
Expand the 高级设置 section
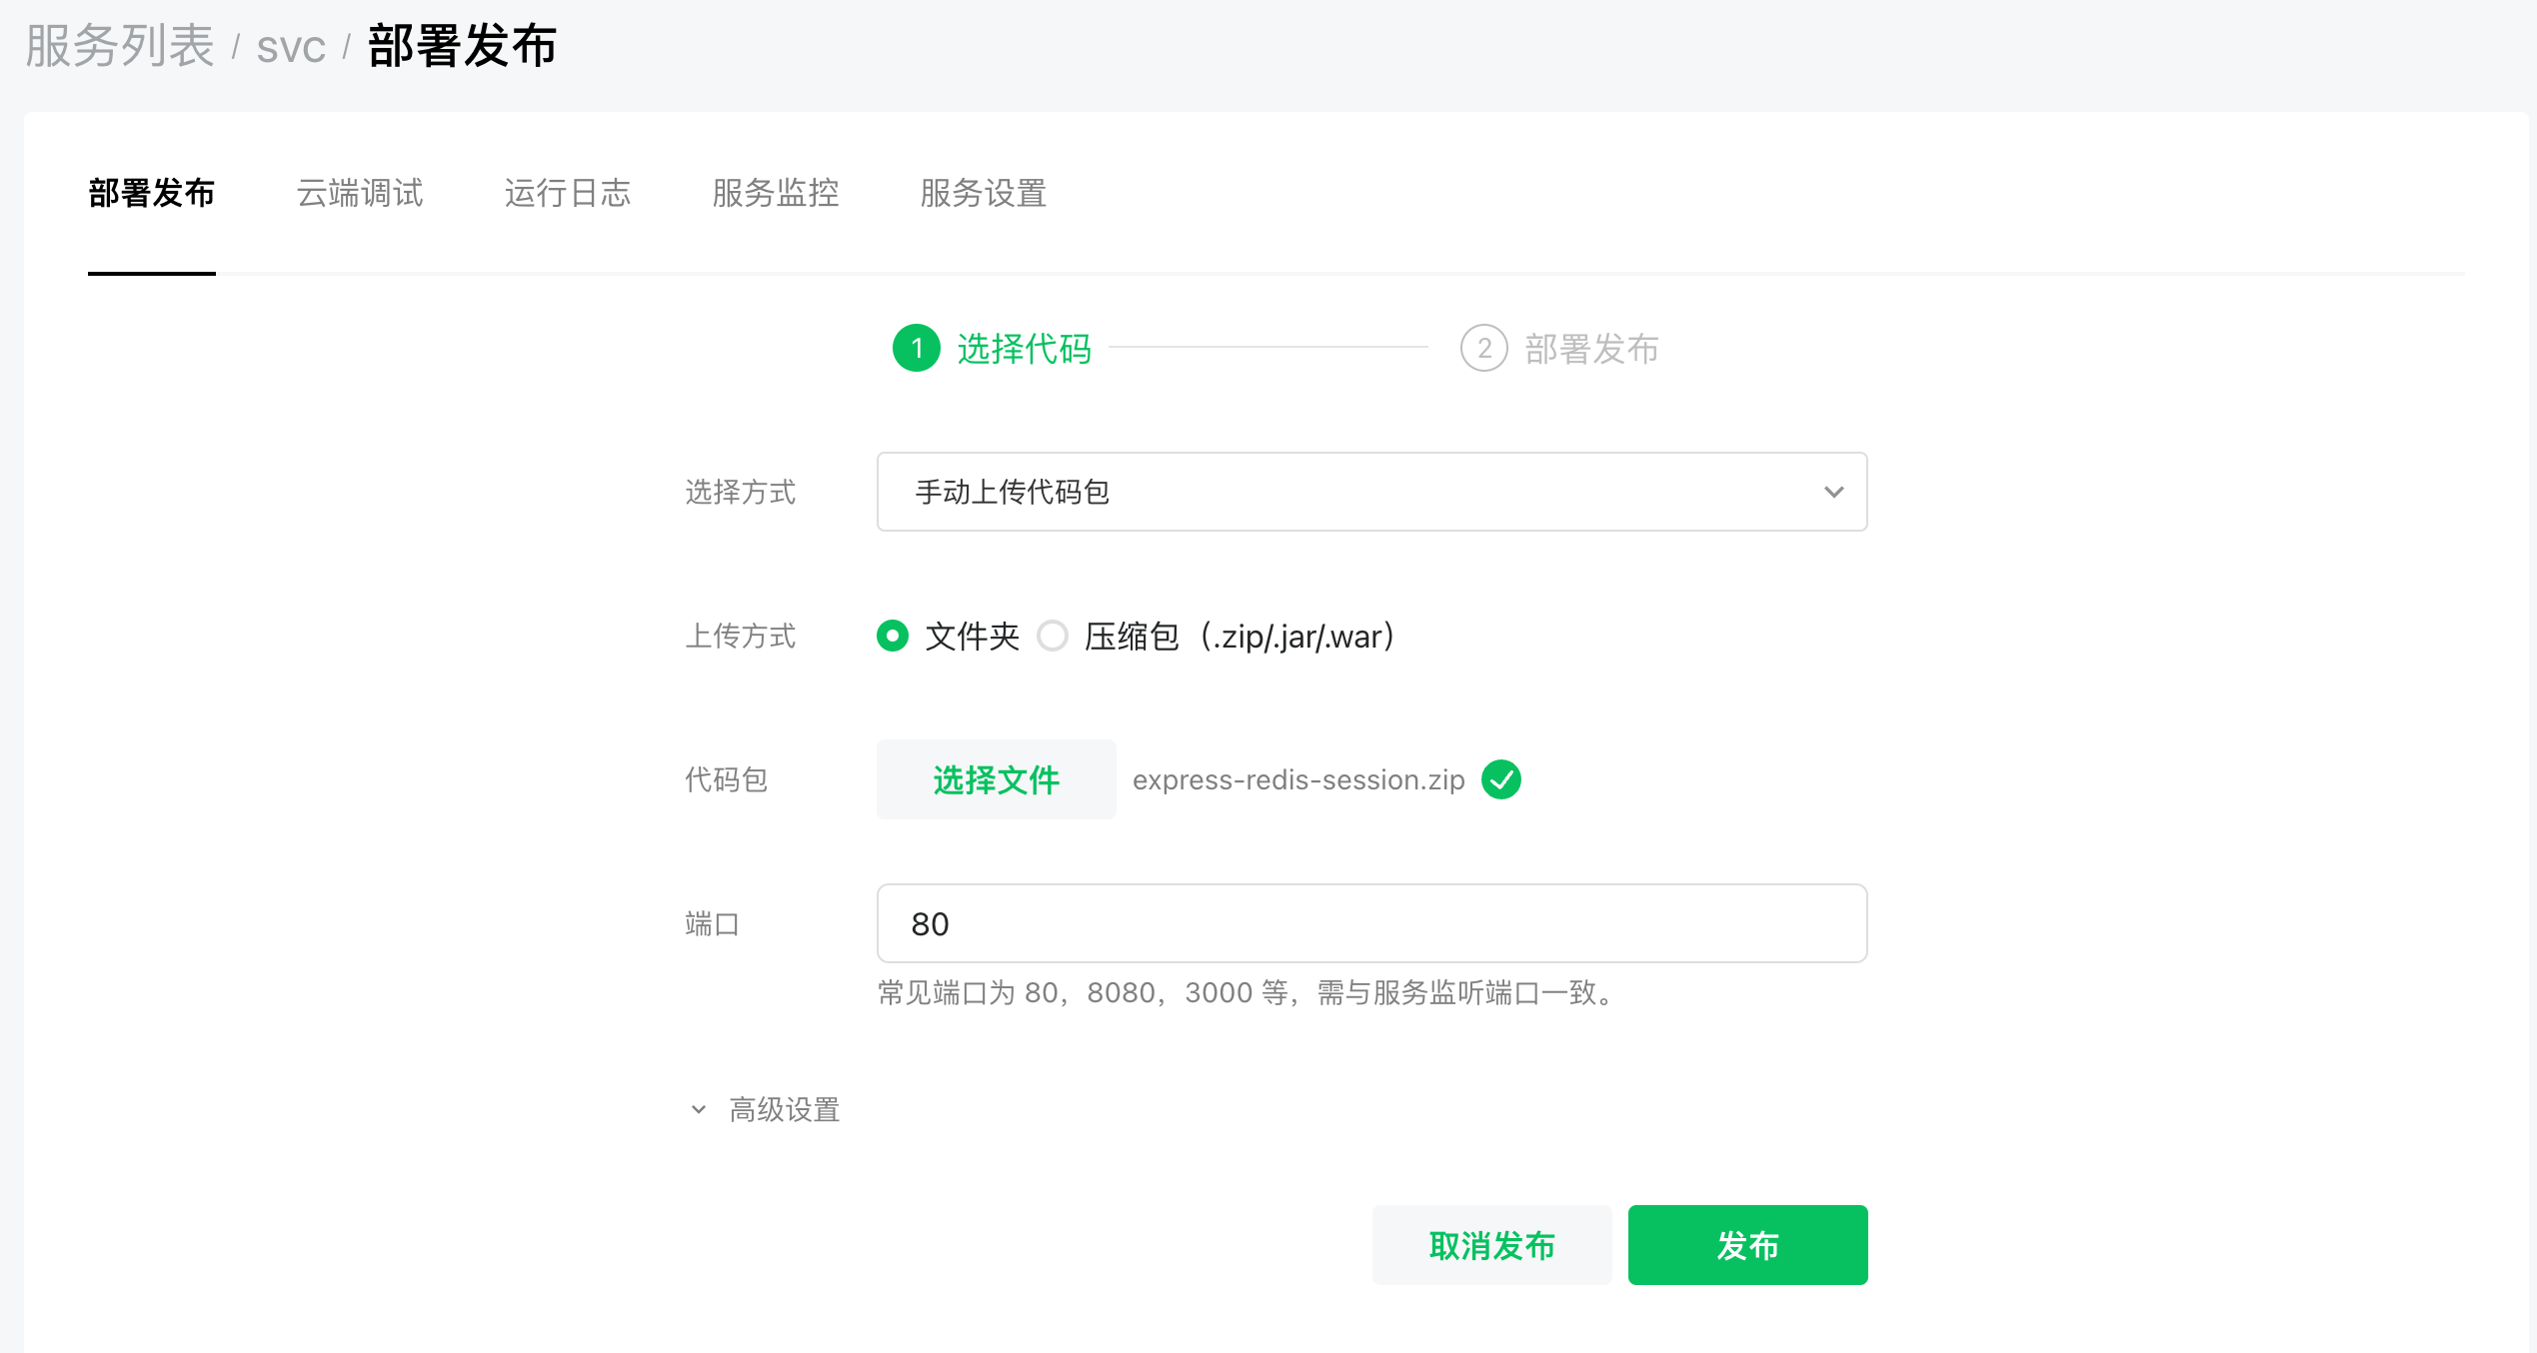784,1109
